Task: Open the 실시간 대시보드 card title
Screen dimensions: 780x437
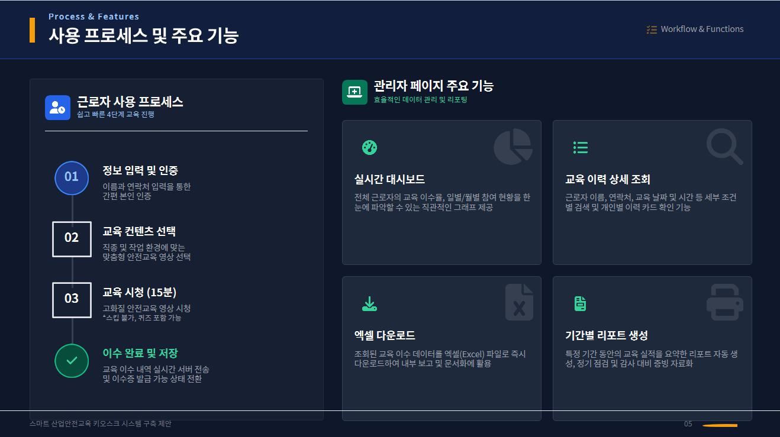Action: coord(389,180)
